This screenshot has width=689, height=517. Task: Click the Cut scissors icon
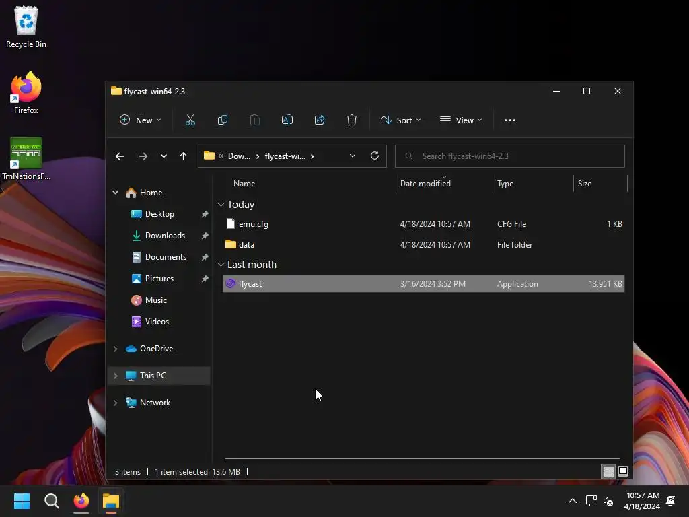pyautogui.click(x=190, y=120)
